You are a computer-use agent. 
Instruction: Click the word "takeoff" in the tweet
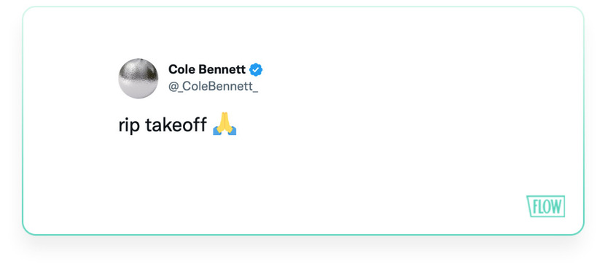pos(176,125)
